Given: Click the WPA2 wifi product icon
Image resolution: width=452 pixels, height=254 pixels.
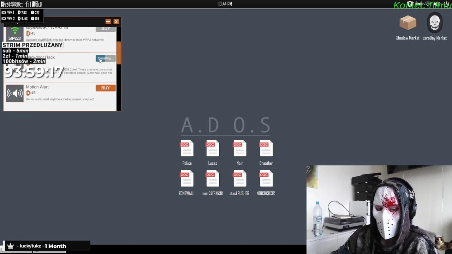Looking at the screenshot, I should (14, 34).
